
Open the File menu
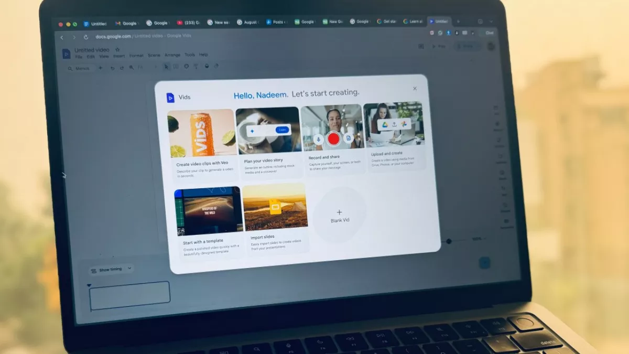coord(79,57)
